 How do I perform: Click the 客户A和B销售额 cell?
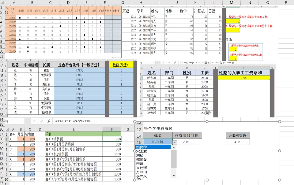[74, 154]
